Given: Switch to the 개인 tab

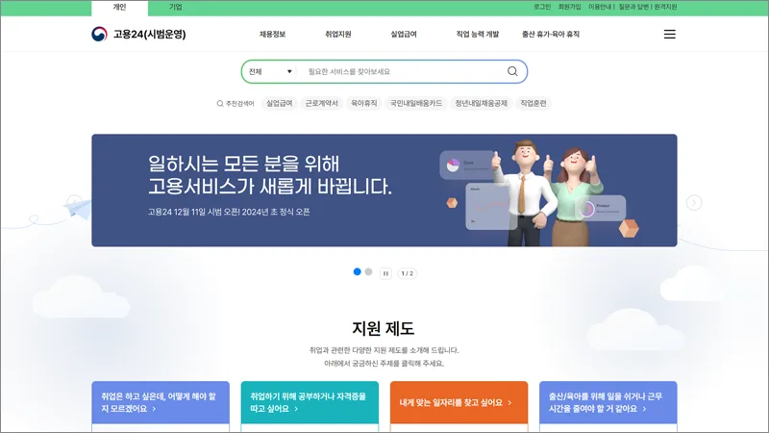Looking at the screenshot, I should click(x=119, y=8).
